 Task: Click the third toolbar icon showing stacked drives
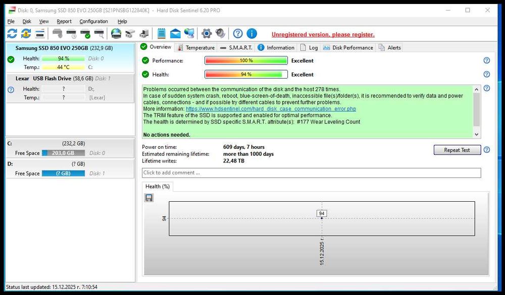39,33
